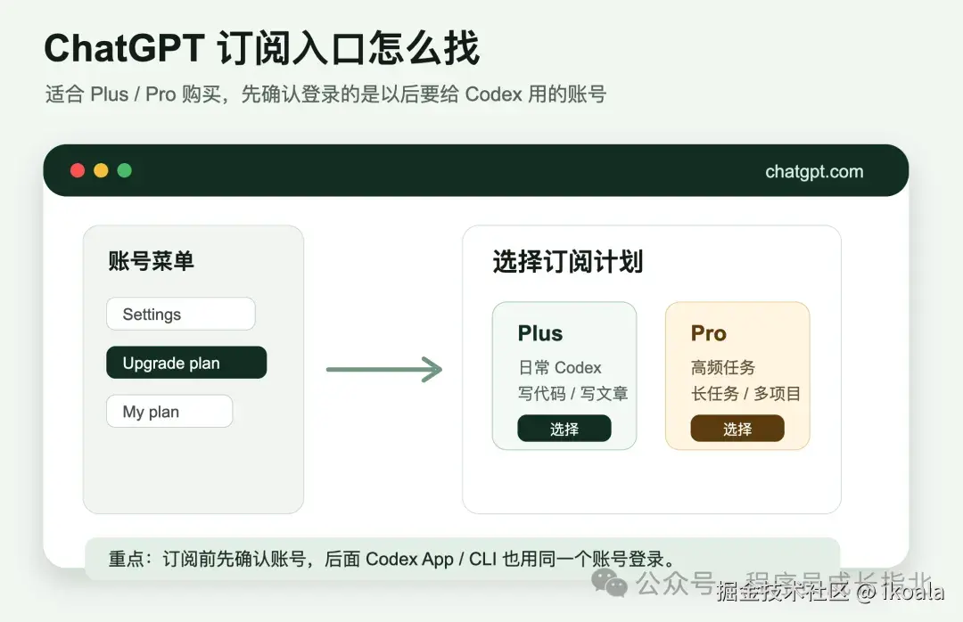Click the subtitle about Plus / Pro 购买
The width and height of the screenshot is (963, 622).
[325, 94]
